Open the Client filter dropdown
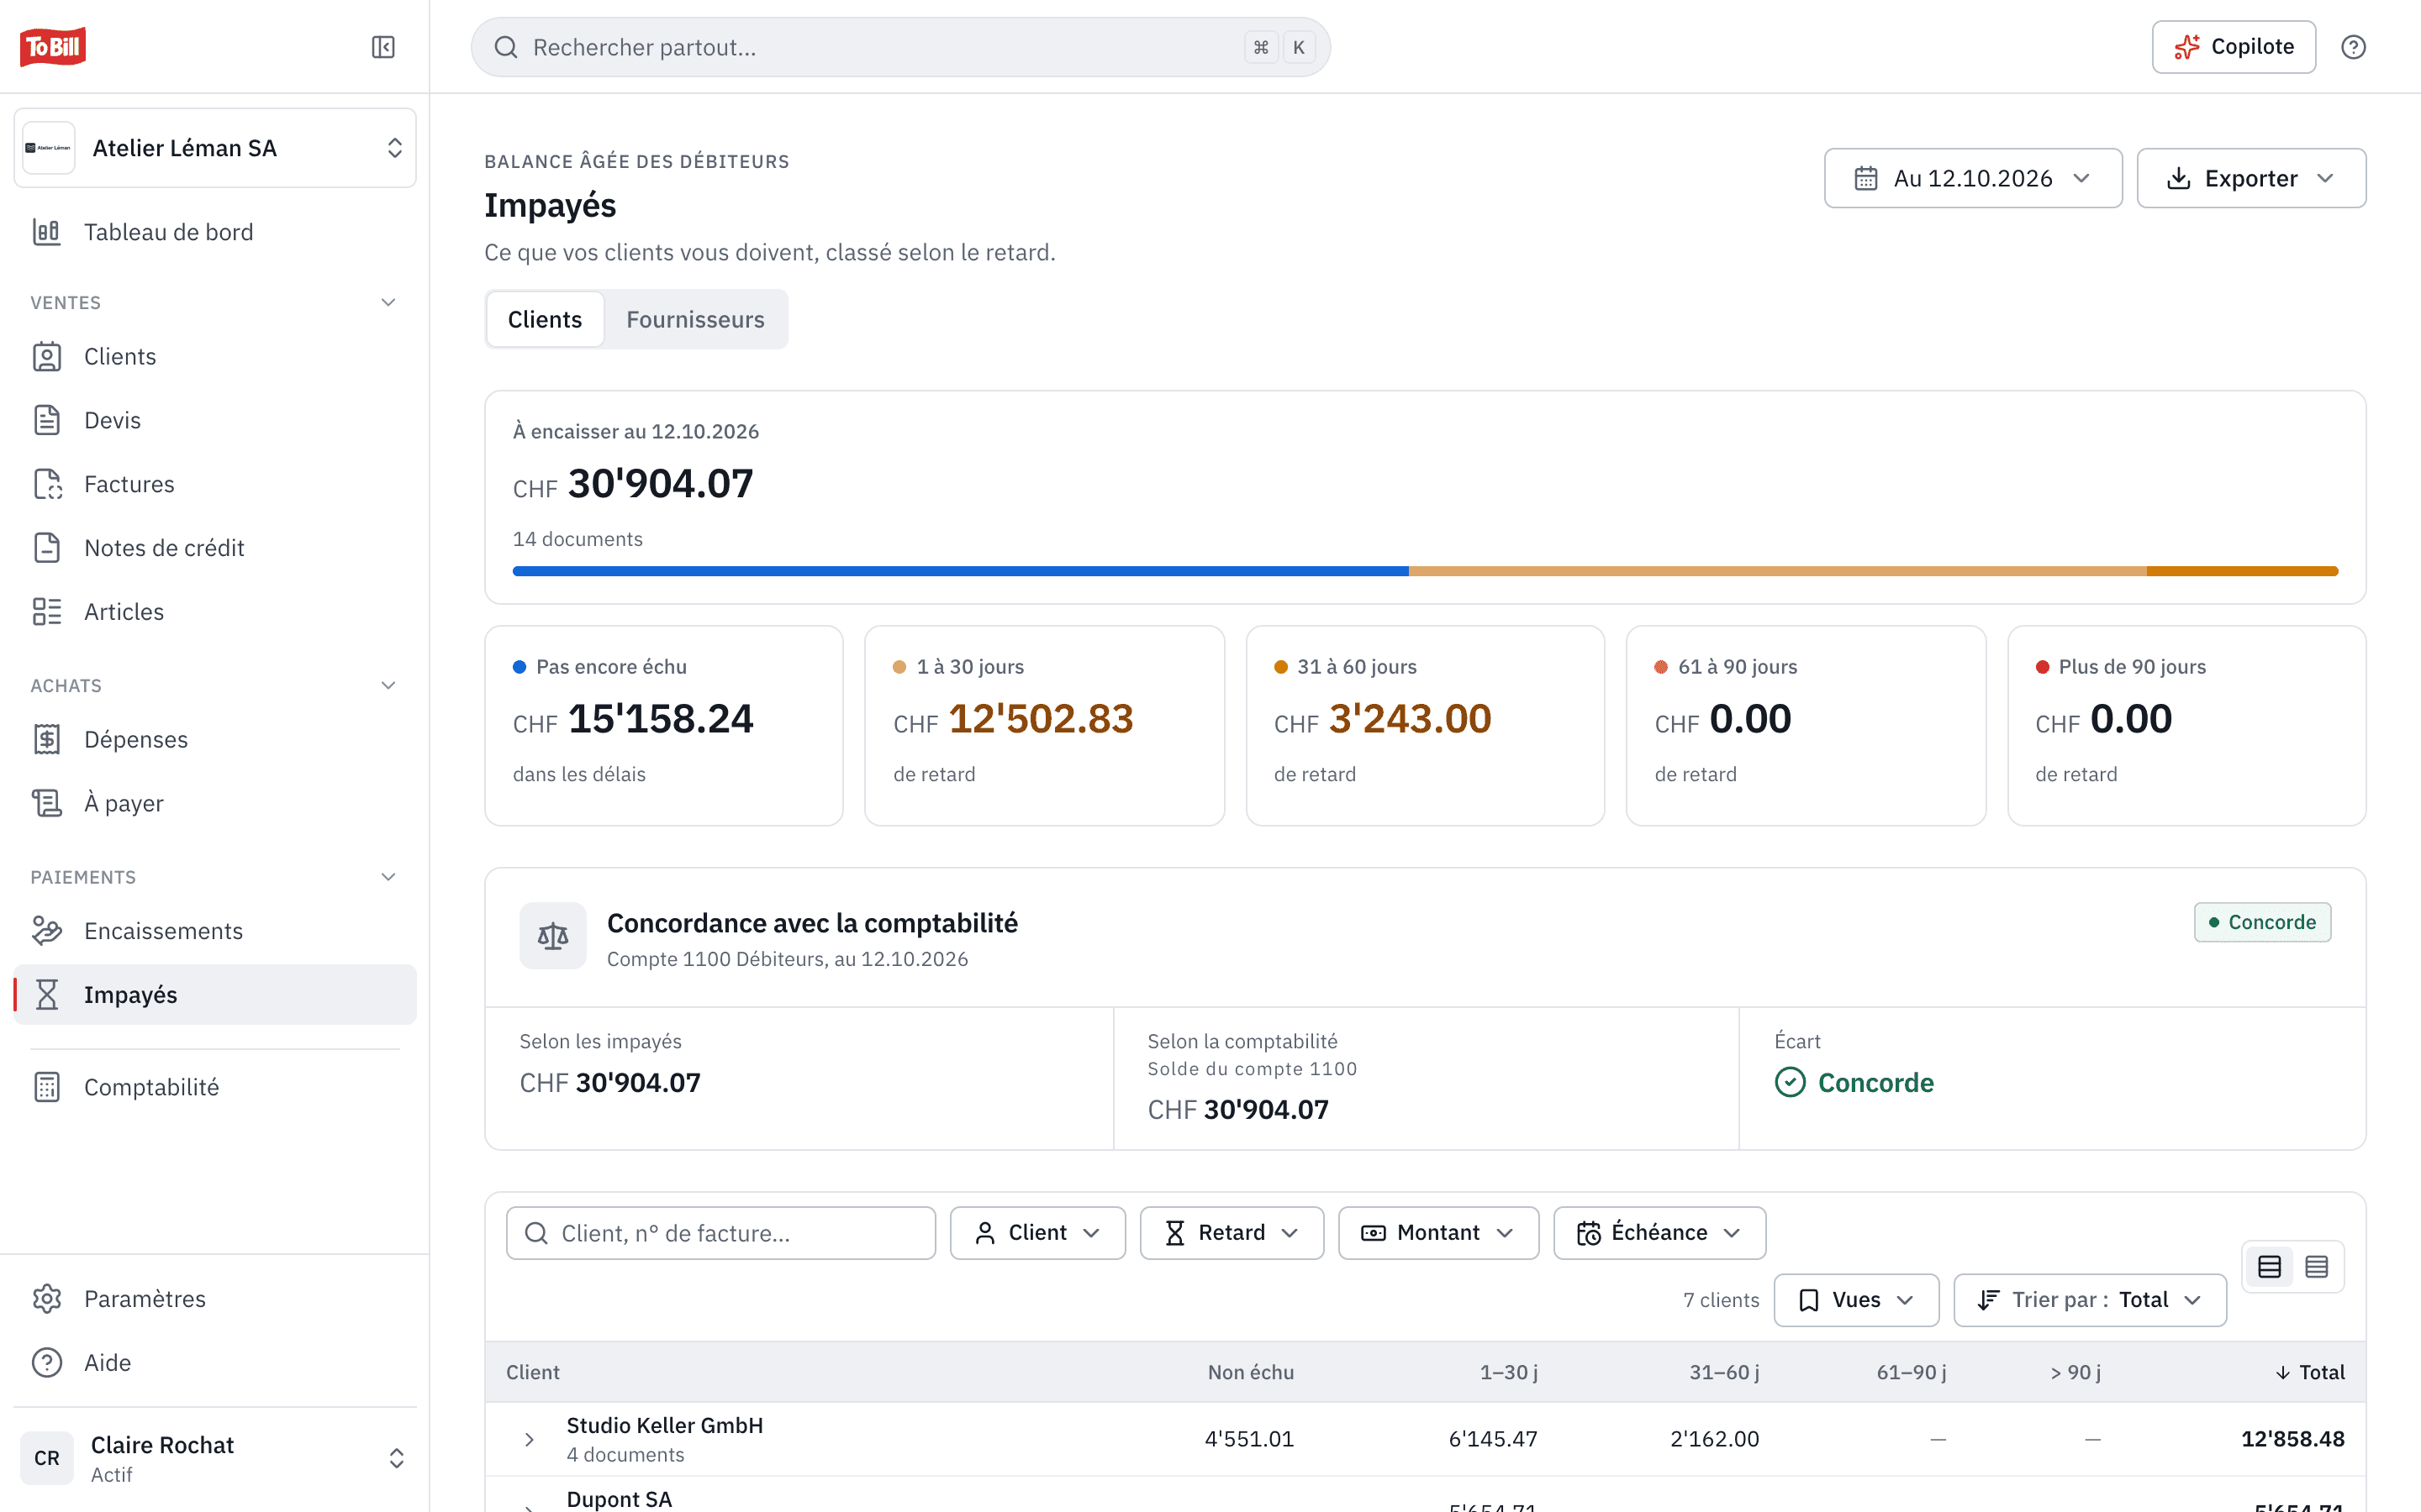Viewport: 2421px width, 1512px height. pyautogui.click(x=1037, y=1233)
